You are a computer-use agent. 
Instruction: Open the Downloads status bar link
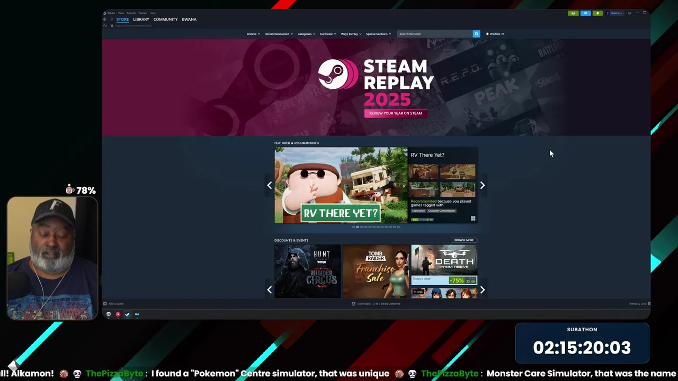(x=376, y=304)
